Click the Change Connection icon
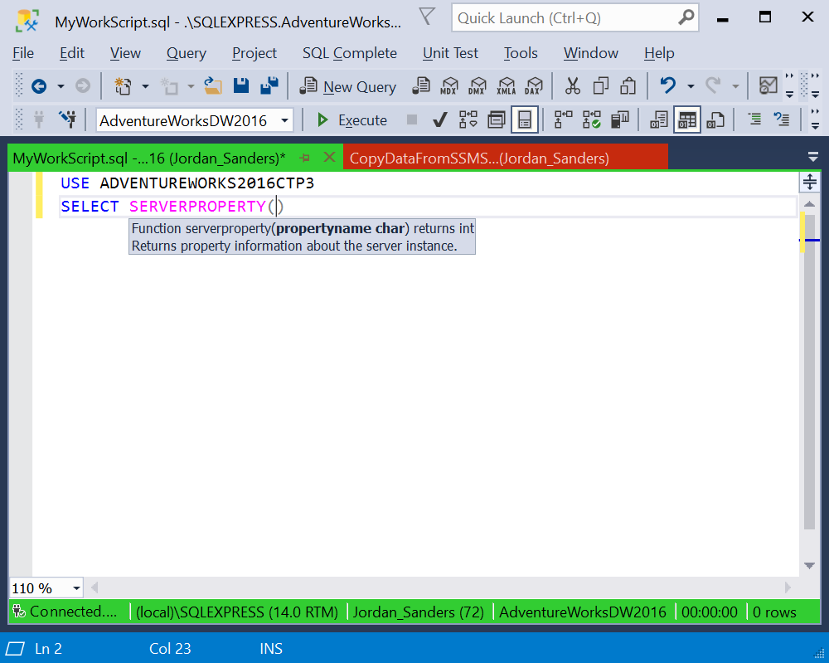This screenshot has height=663, width=829. [x=68, y=119]
